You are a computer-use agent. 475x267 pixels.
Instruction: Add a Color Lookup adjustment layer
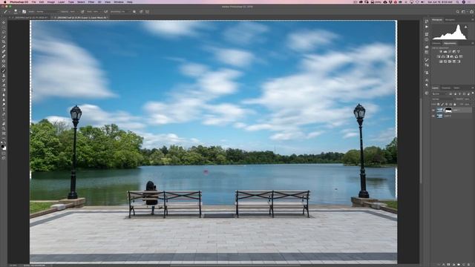point(461,56)
